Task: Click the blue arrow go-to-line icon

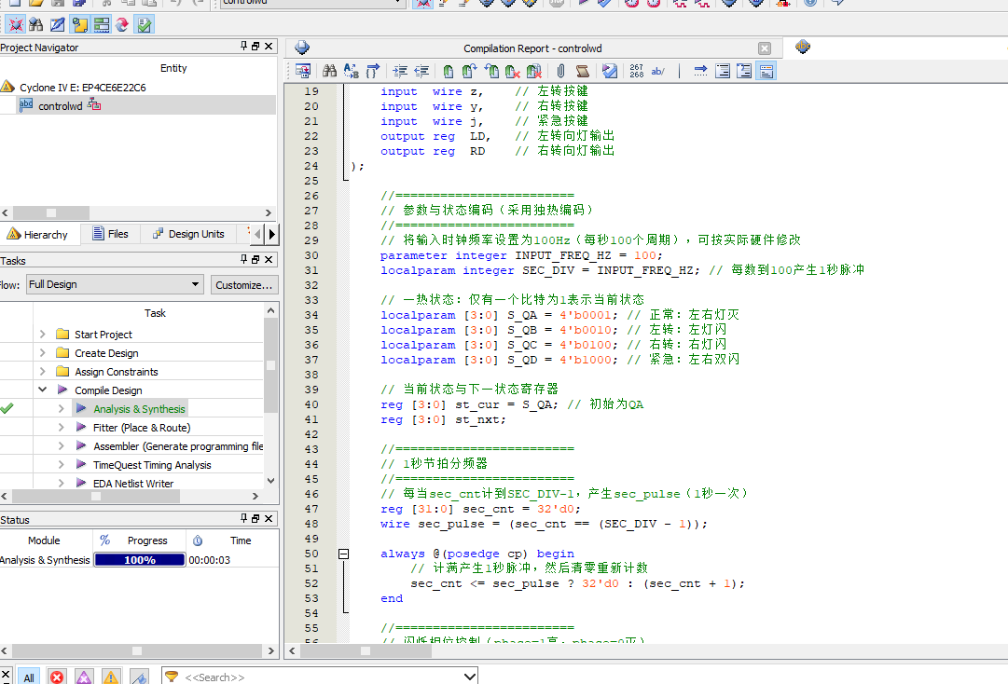Action: click(x=700, y=71)
